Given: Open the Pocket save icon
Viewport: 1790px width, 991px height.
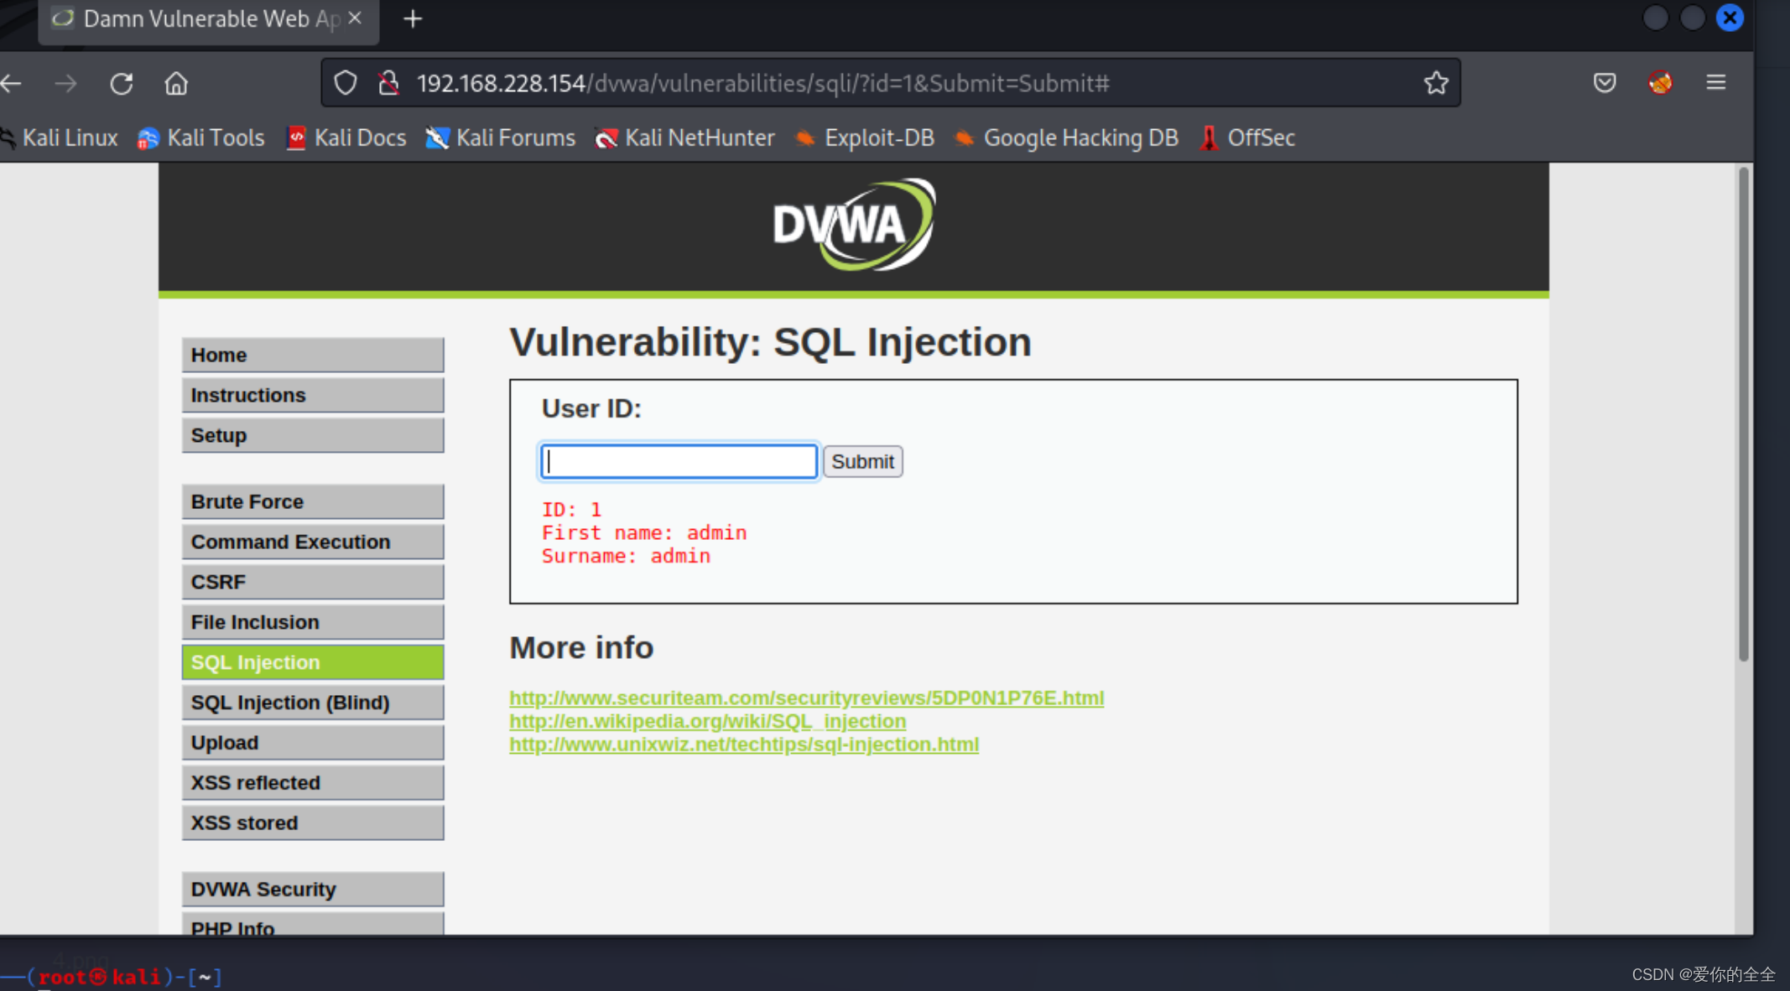Looking at the screenshot, I should (1604, 83).
